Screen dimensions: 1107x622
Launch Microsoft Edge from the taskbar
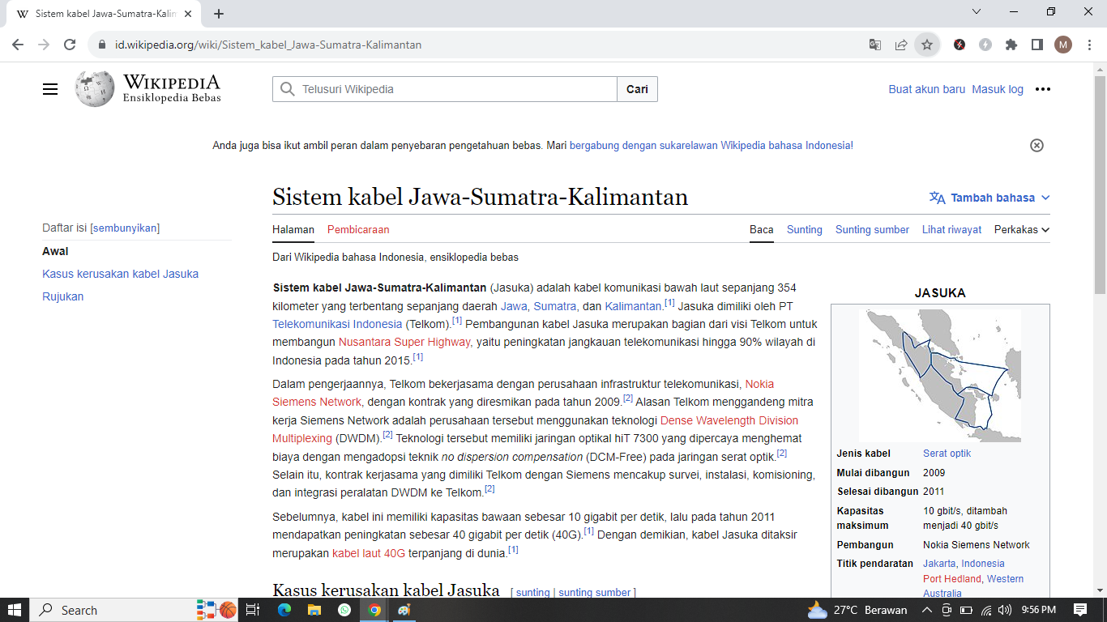pyautogui.click(x=284, y=610)
